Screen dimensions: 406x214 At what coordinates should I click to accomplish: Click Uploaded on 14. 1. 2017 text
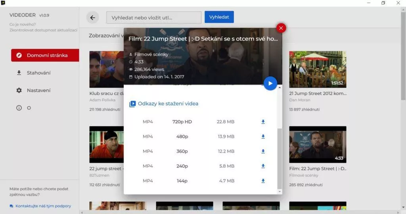point(159,76)
